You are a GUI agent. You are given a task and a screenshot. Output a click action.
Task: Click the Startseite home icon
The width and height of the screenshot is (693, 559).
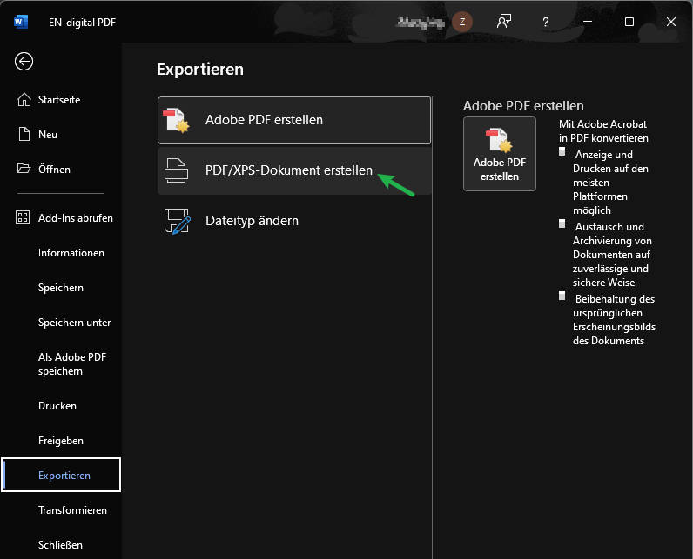click(24, 100)
